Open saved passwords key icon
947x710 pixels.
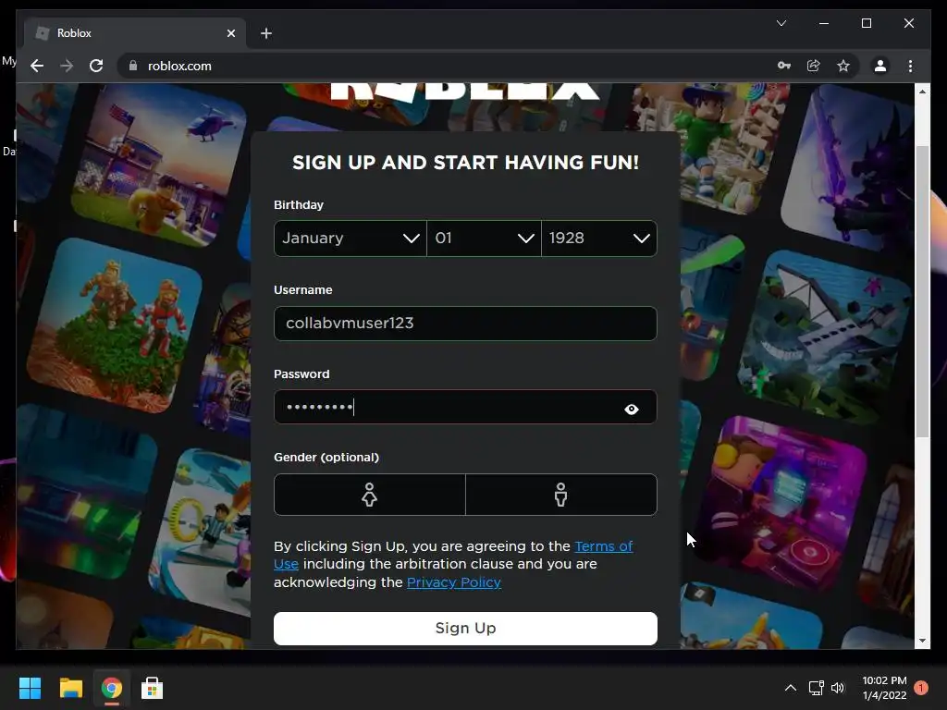pos(784,66)
